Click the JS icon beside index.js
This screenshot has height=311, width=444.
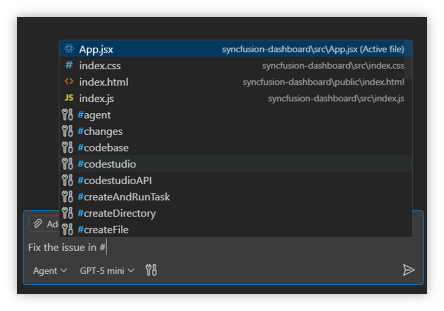pos(69,98)
